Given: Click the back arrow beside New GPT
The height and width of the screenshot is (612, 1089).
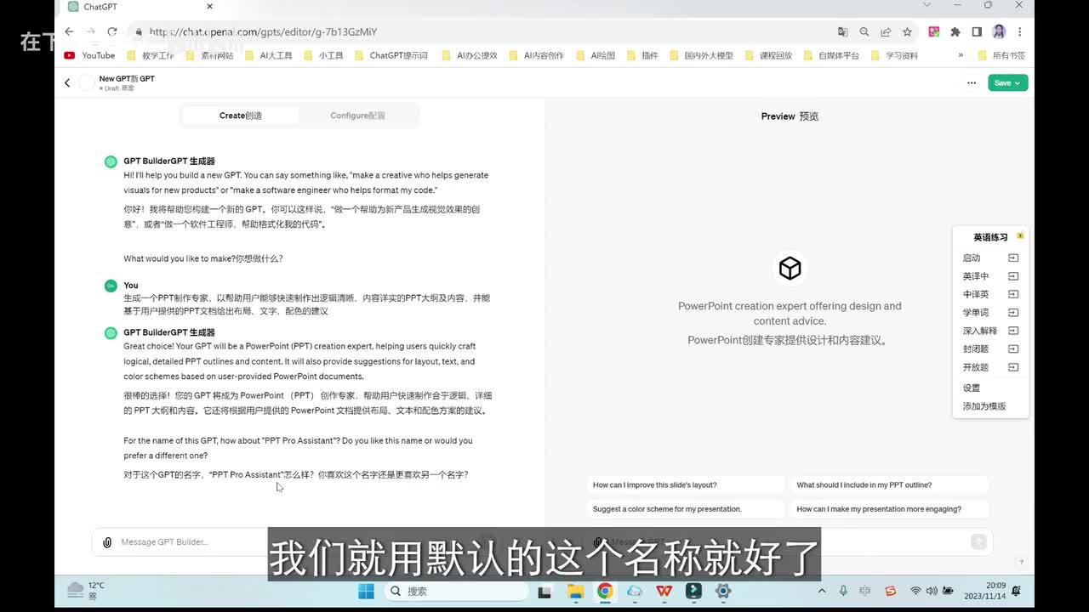Looking at the screenshot, I should point(67,82).
